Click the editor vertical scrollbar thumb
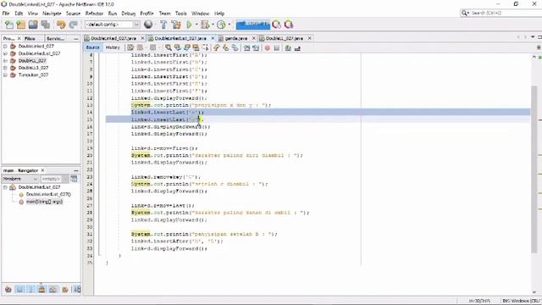The image size is (542, 305). coord(534,169)
